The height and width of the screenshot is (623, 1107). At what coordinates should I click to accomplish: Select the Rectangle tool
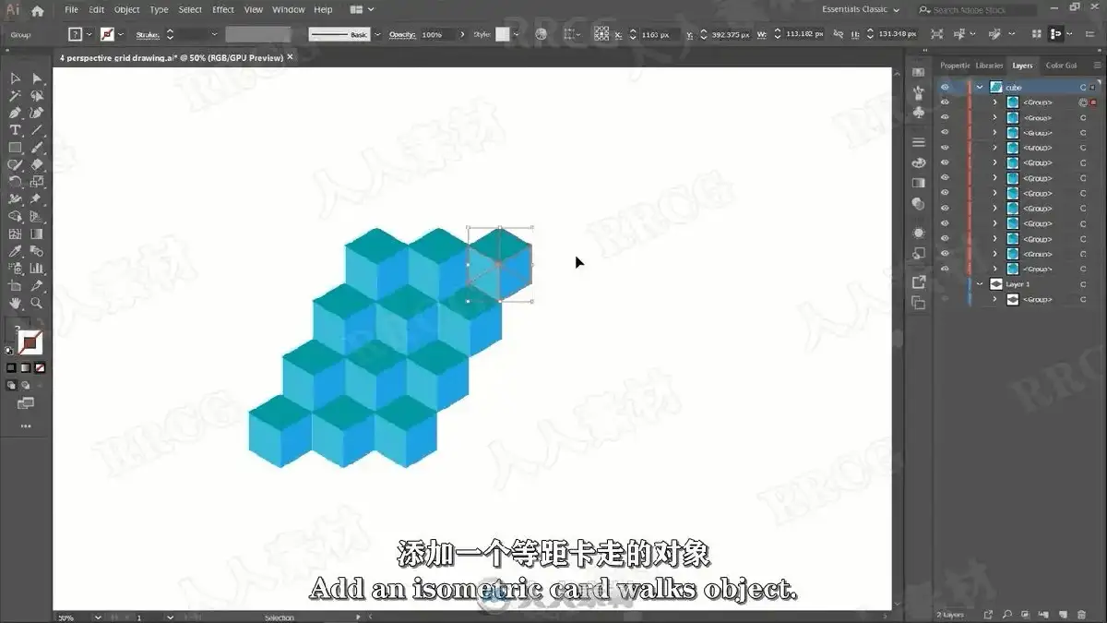coord(15,148)
